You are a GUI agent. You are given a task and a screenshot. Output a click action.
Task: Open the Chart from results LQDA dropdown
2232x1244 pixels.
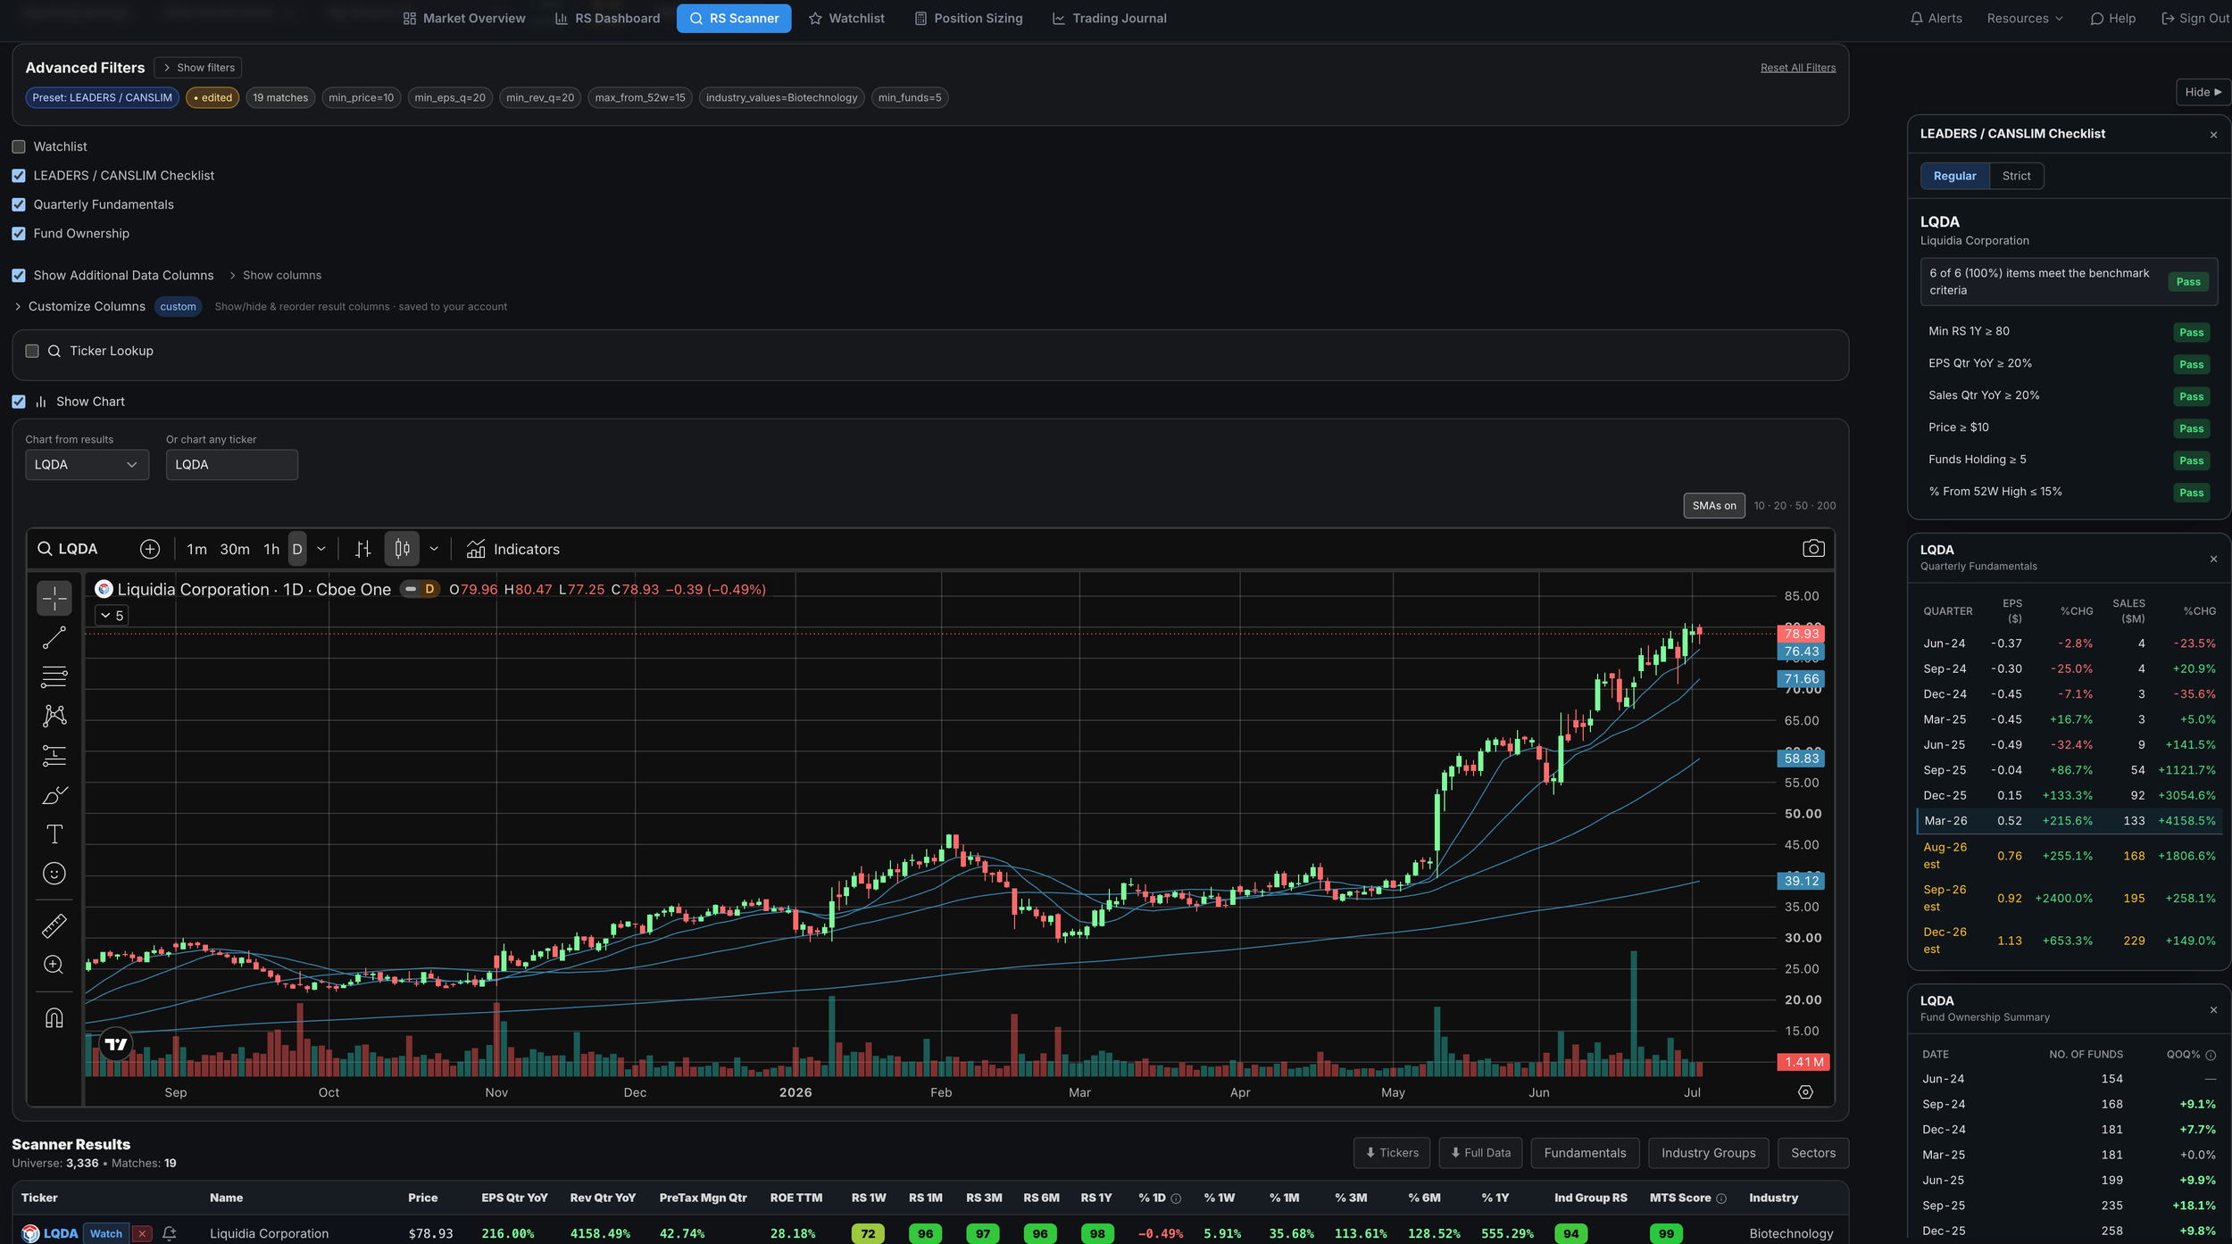87,465
